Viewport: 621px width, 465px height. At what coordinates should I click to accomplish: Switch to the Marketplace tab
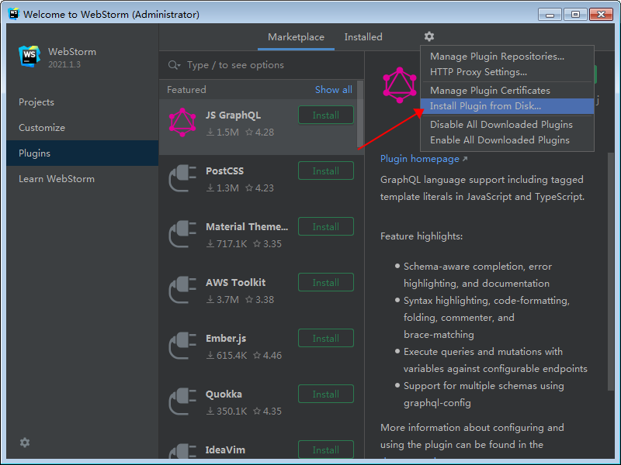point(296,37)
